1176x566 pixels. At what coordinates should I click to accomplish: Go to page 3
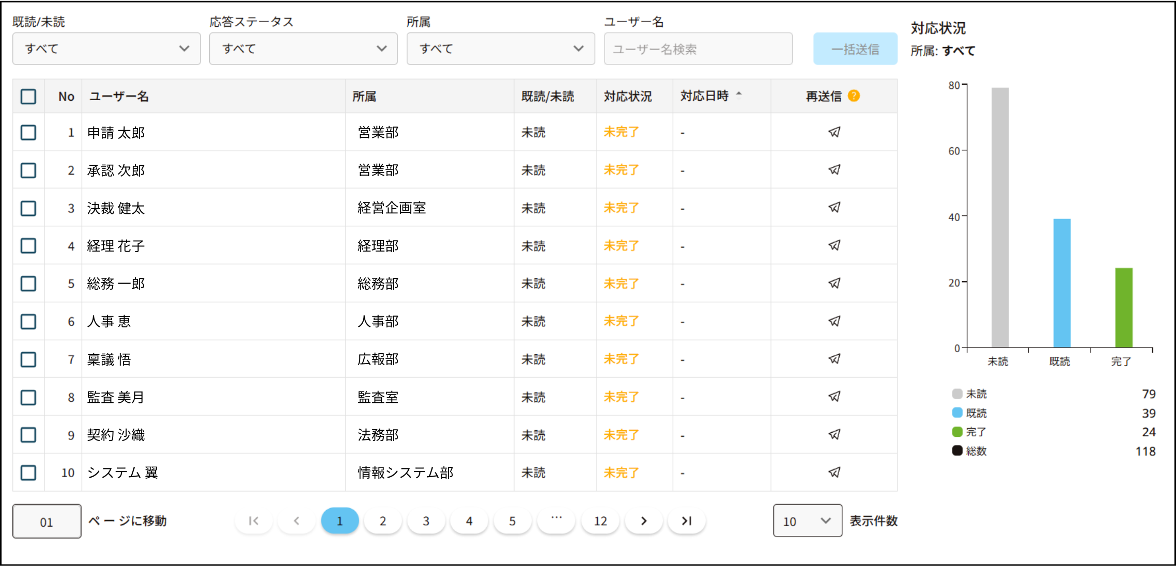click(426, 521)
